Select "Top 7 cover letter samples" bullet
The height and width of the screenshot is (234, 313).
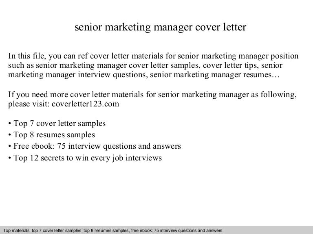tap(60, 123)
